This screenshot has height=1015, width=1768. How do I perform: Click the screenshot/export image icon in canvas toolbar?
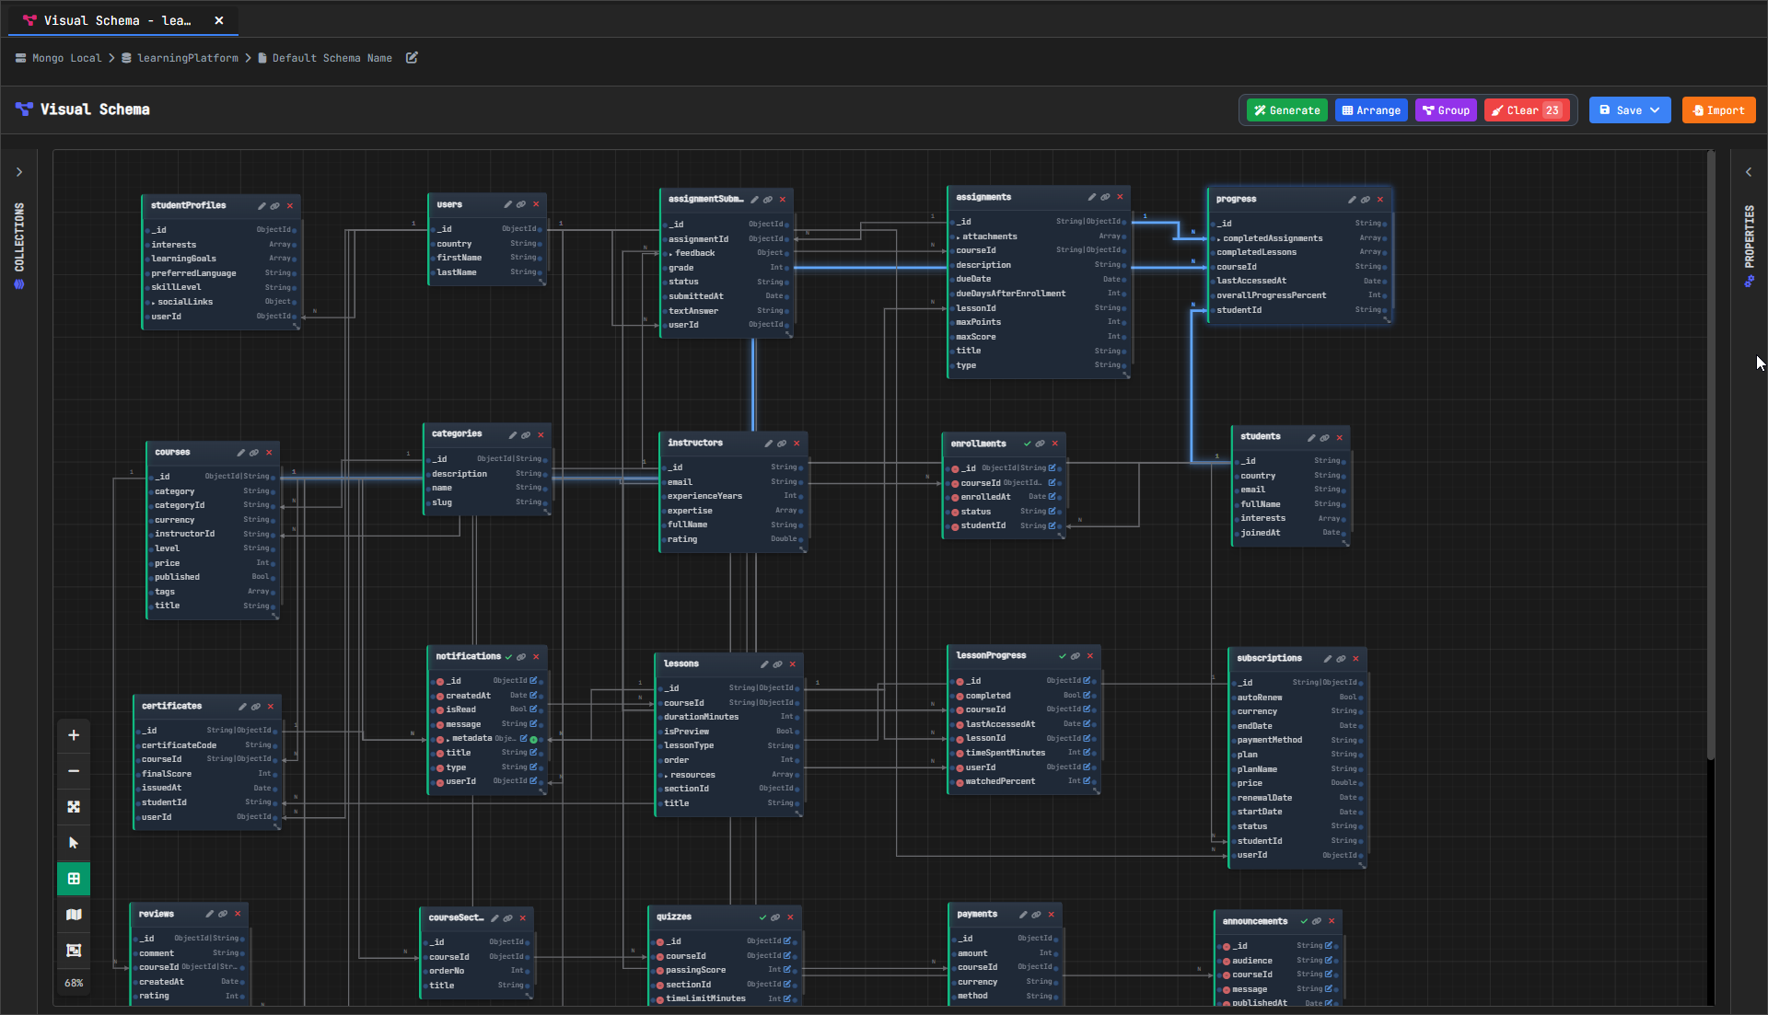tap(74, 950)
